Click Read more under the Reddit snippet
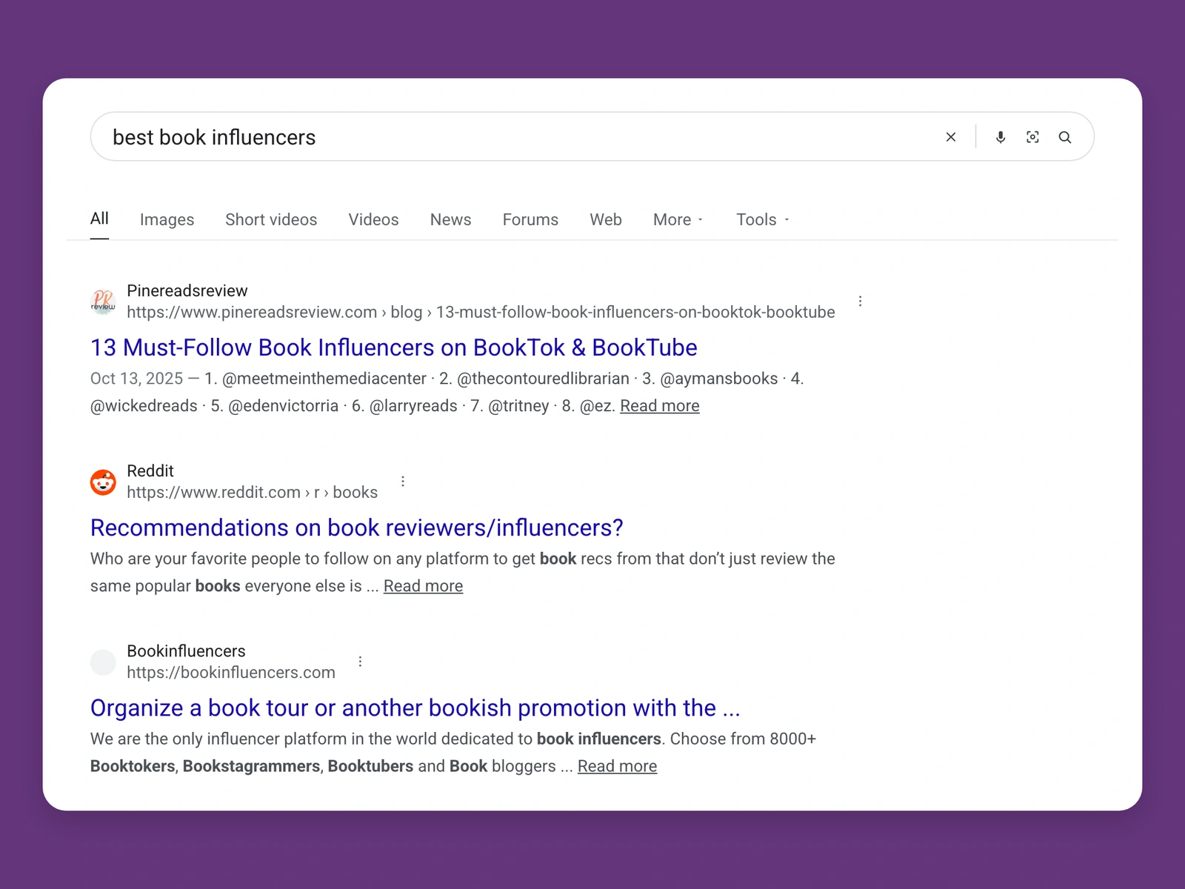 click(423, 586)
